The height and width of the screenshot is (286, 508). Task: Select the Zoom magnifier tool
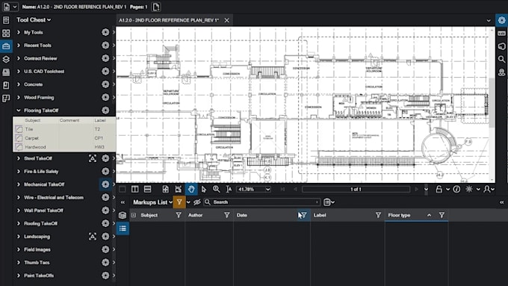tap(217, 189)
